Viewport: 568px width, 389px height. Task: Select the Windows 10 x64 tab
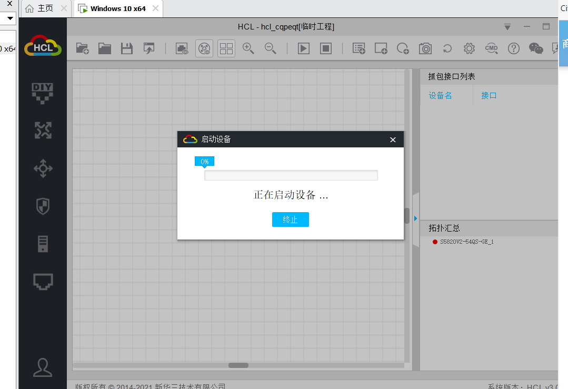point(117,8)
